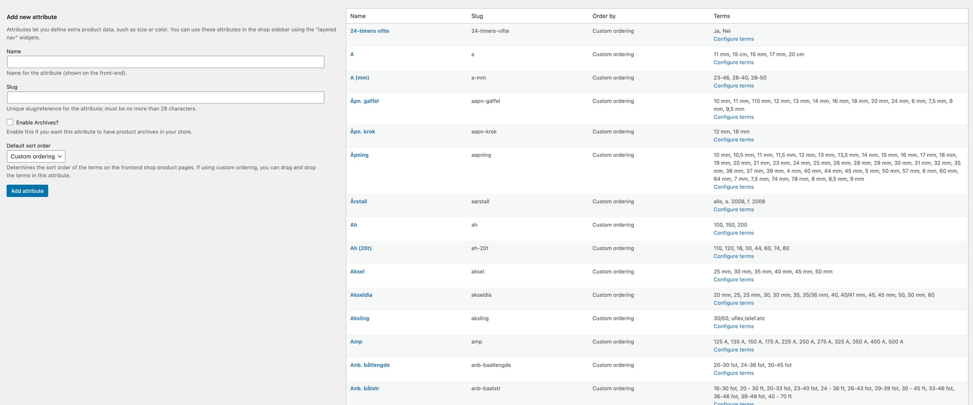973x405 pixels.
Task: Open attribute named A
Action: click(x=352, y=54)
